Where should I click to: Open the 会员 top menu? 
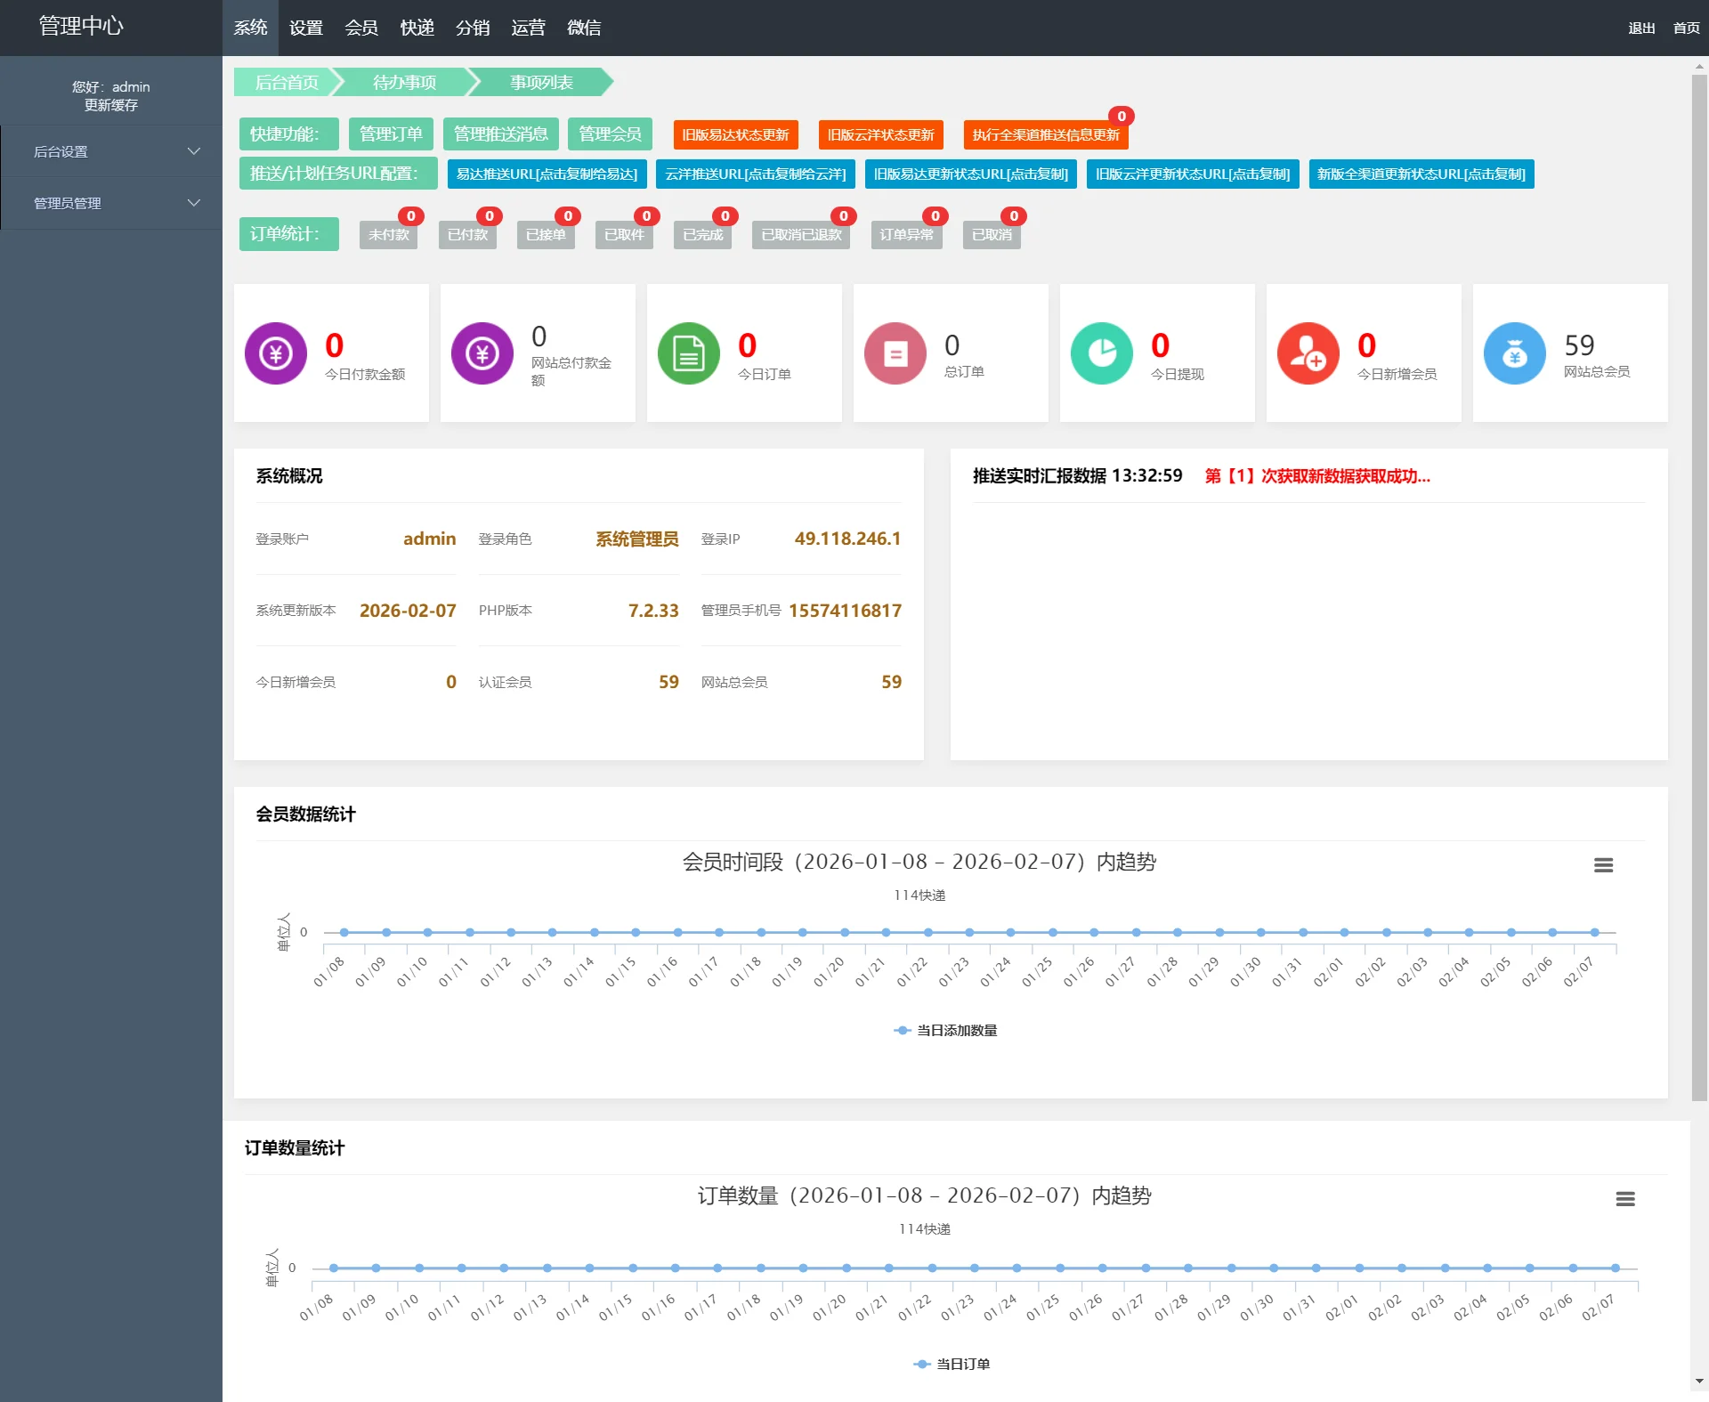(x=361, y=28)
